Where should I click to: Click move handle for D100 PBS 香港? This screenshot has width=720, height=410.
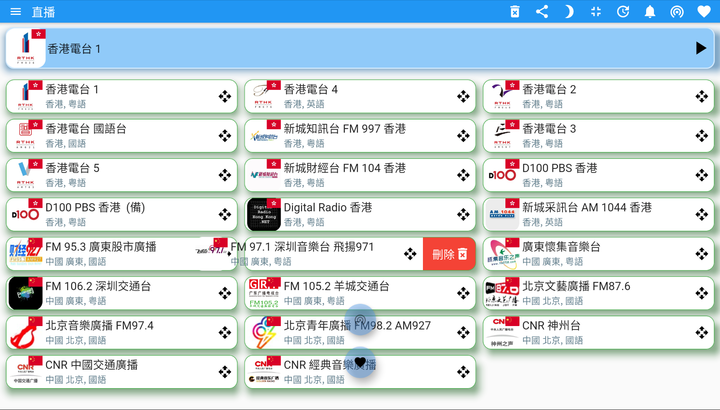pyautogui.click(x=702, y=175)
